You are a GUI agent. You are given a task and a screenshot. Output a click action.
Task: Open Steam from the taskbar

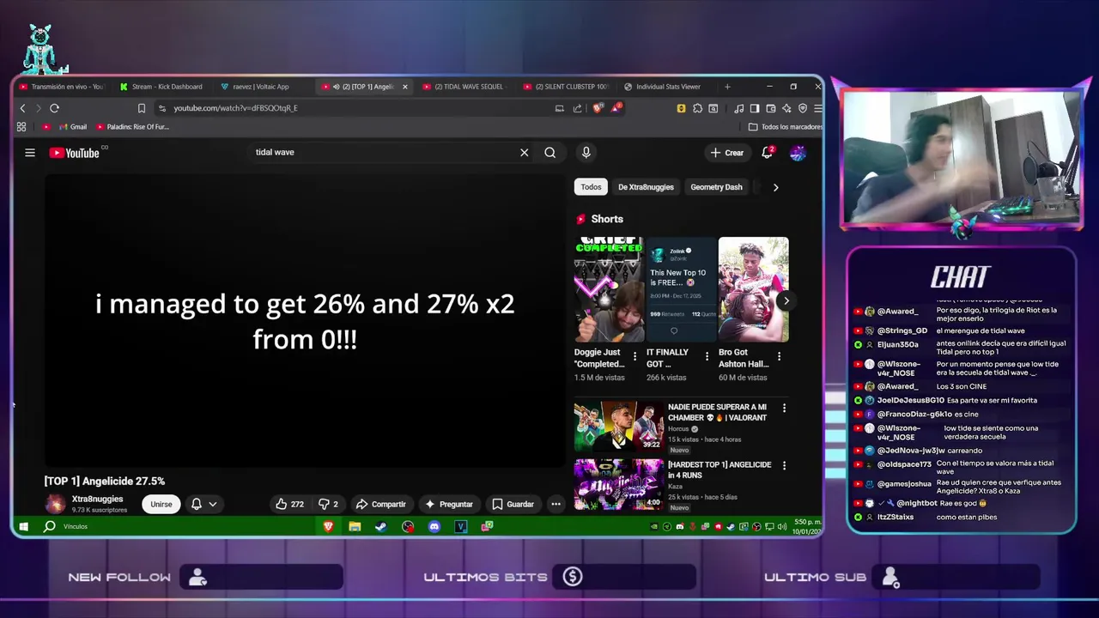[x=381, y=526]
